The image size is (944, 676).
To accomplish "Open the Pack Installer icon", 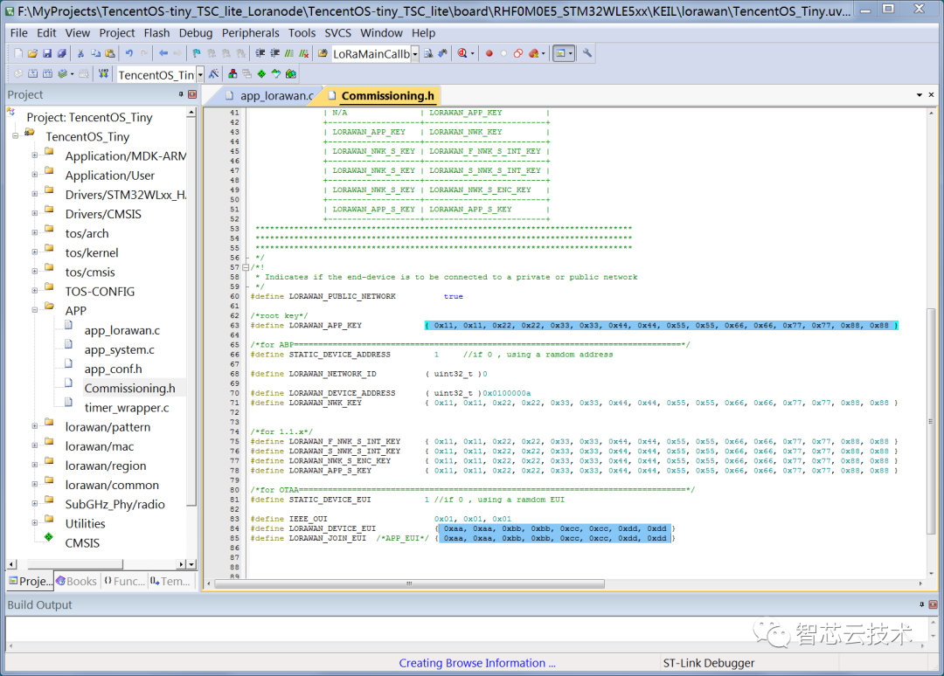I will tap(291, 74).
